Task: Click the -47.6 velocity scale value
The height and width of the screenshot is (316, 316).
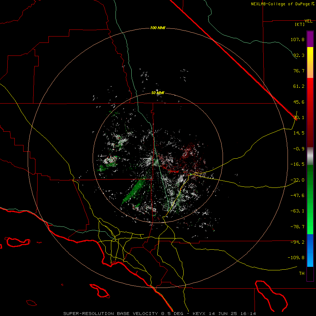Action: (x=297, y=196)
